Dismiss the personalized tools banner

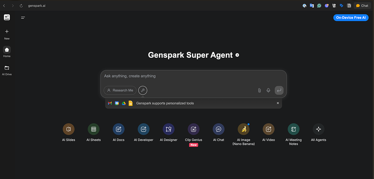[x=278, y=103]
